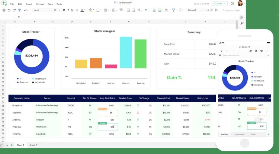
Task: Open the Format menu
Action: [40, 4]
